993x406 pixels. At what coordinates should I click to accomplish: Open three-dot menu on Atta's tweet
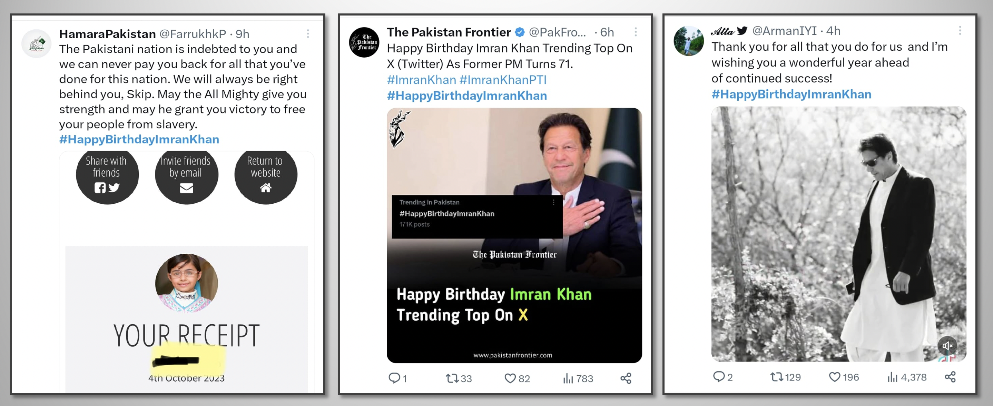(x=960, y=30)
